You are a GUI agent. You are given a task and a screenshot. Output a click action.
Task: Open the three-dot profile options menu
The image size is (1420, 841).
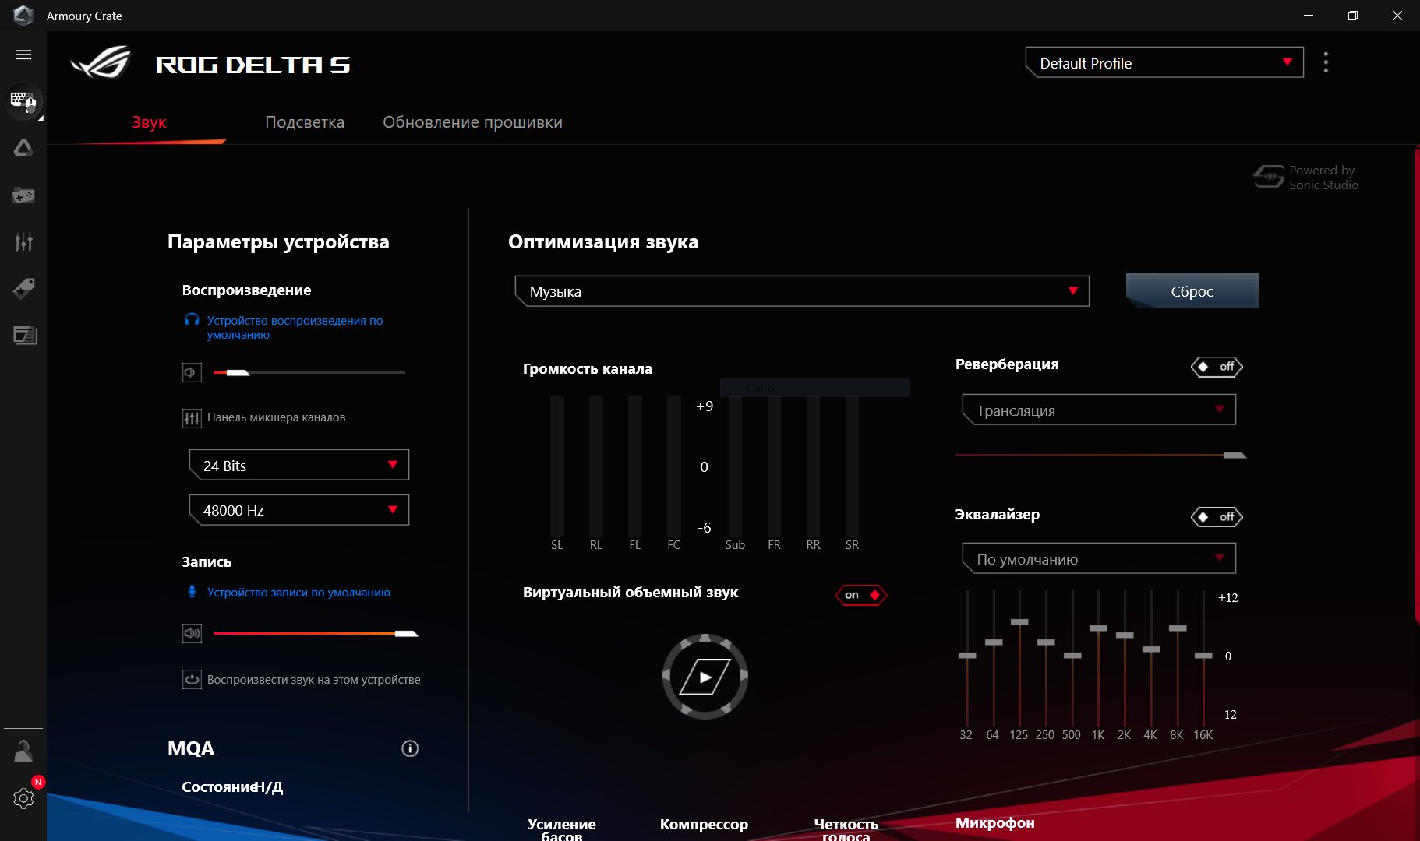point(1326,62)
